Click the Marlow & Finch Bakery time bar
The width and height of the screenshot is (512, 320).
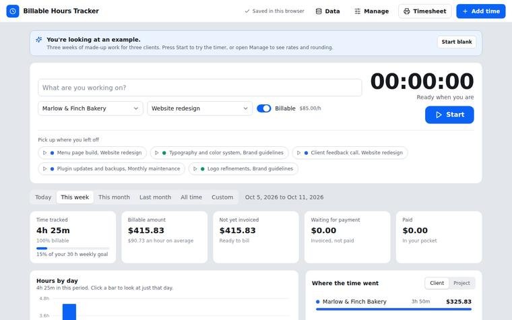point(393,309)
